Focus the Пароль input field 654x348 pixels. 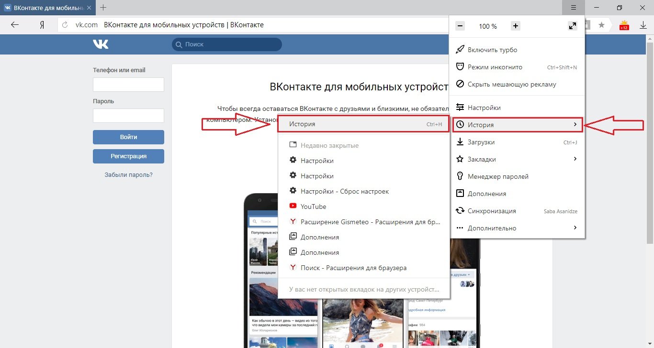[128, 116]
